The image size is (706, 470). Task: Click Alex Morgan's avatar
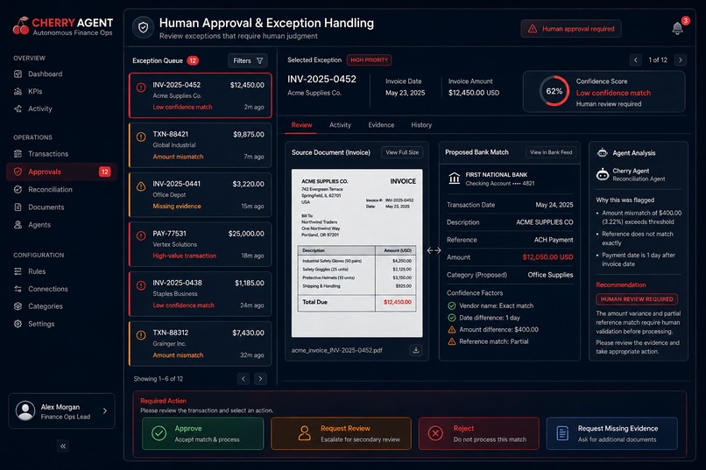(25, 410)
